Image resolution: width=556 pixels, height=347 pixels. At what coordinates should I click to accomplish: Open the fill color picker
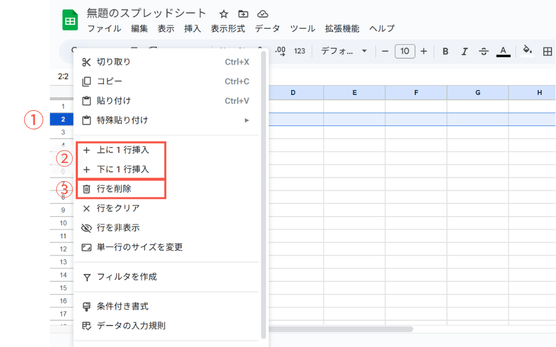coord(528,51)
